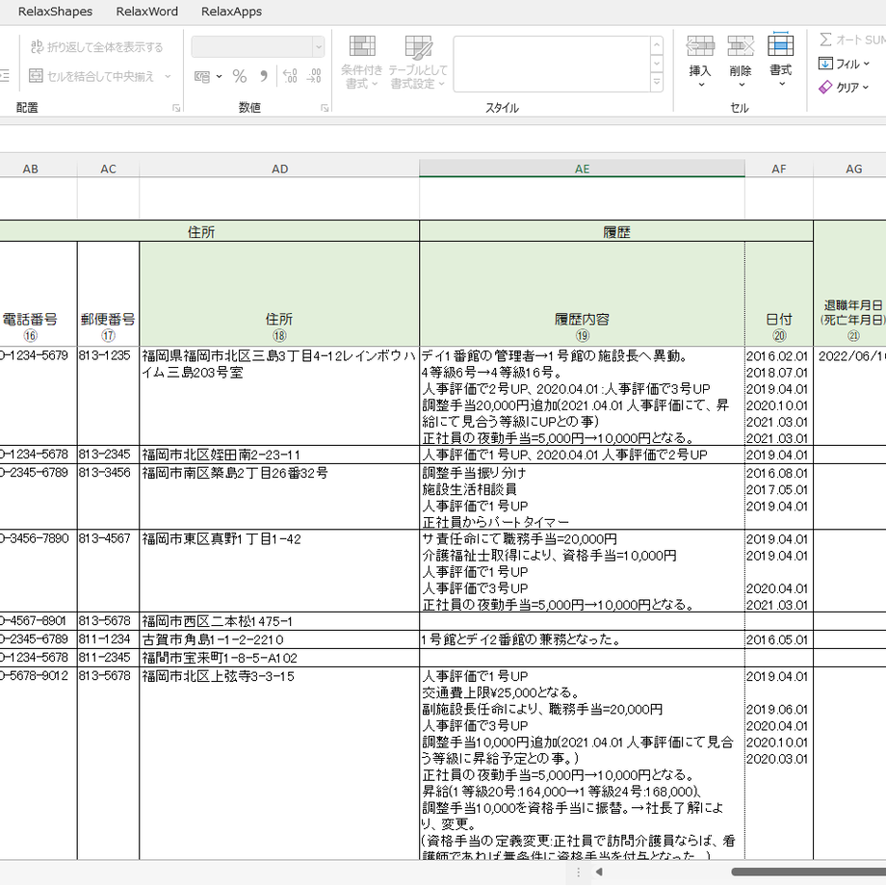886x886 pixels.
Task: Open number format combo box
Action: [x=258, y=47]
